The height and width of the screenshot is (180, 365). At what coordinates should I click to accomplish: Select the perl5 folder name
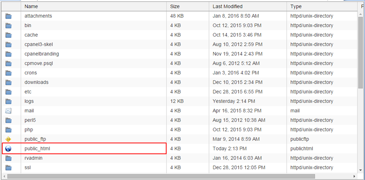pyautogui.click(x=30, y=120)
